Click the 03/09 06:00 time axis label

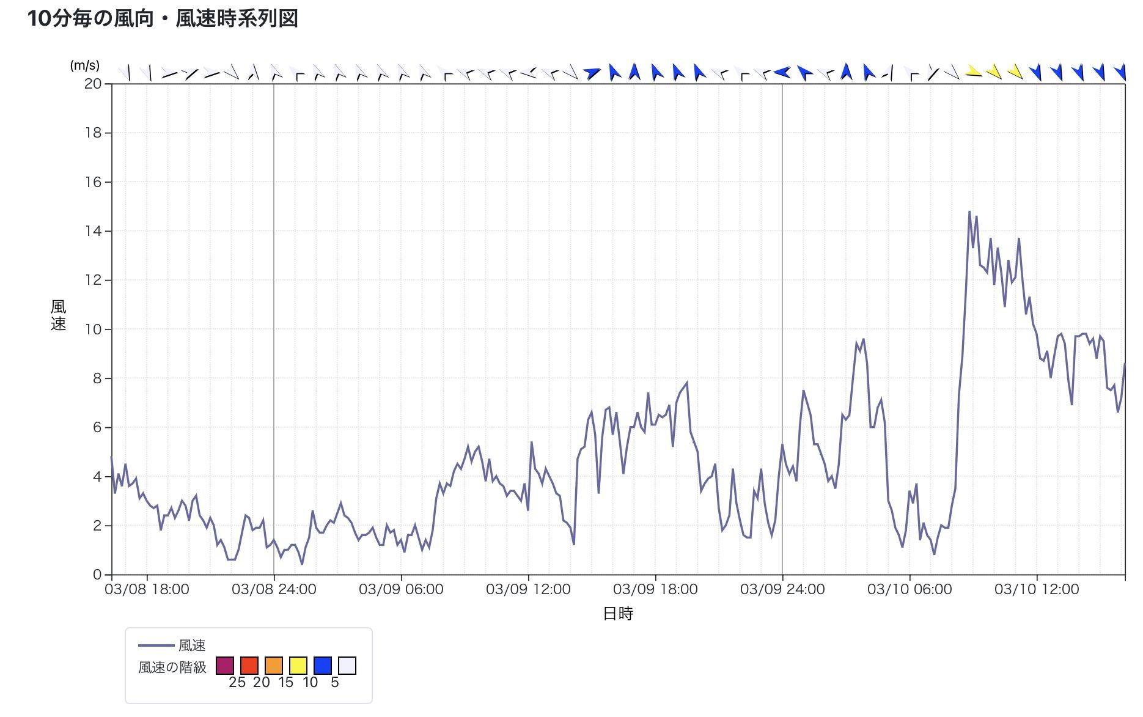(x=401, y=589)
